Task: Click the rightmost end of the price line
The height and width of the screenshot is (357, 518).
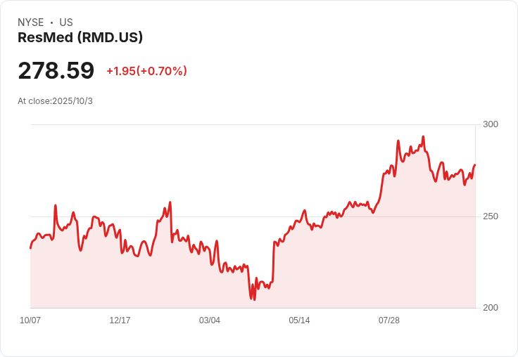Action: click(x=475, y=164)
